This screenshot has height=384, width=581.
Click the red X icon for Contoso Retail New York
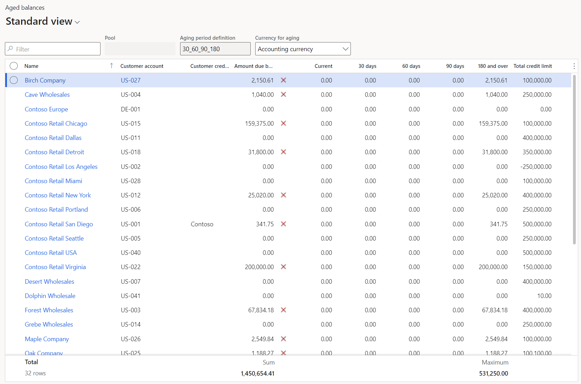(x=283, y=195)
